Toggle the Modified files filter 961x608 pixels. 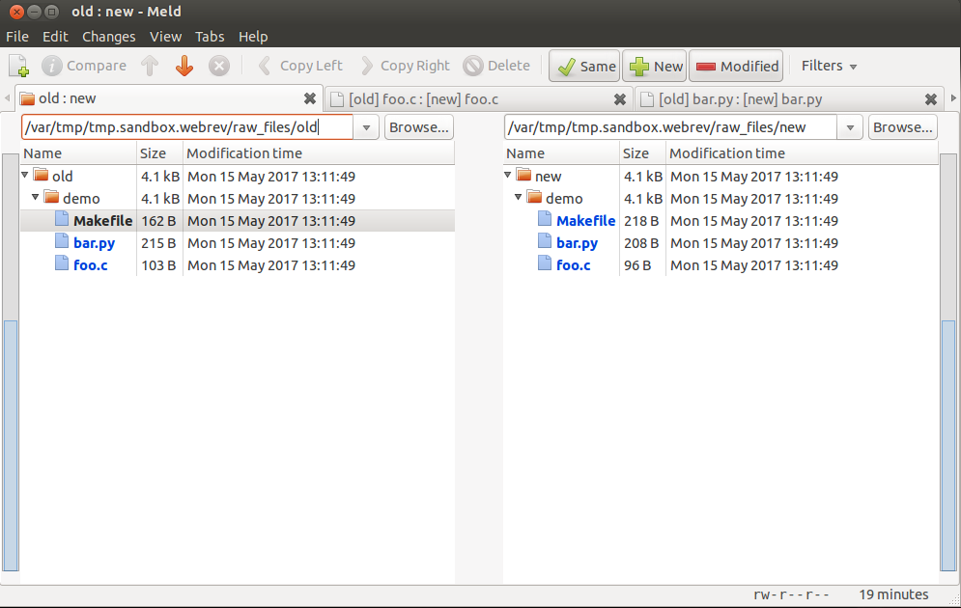tap(736, 67)
